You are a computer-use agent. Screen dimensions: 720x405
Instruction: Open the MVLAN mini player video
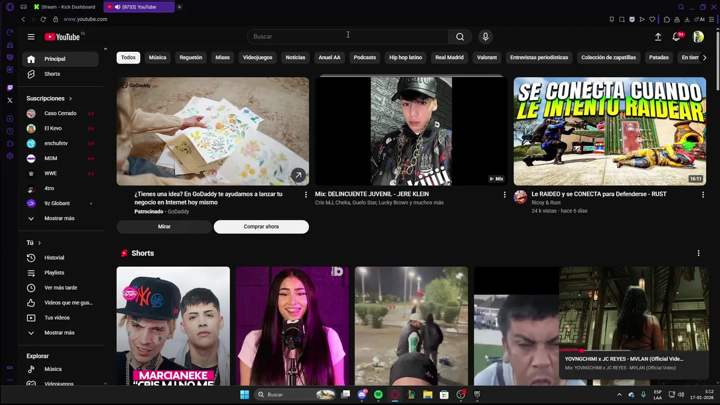click(634, 308)
